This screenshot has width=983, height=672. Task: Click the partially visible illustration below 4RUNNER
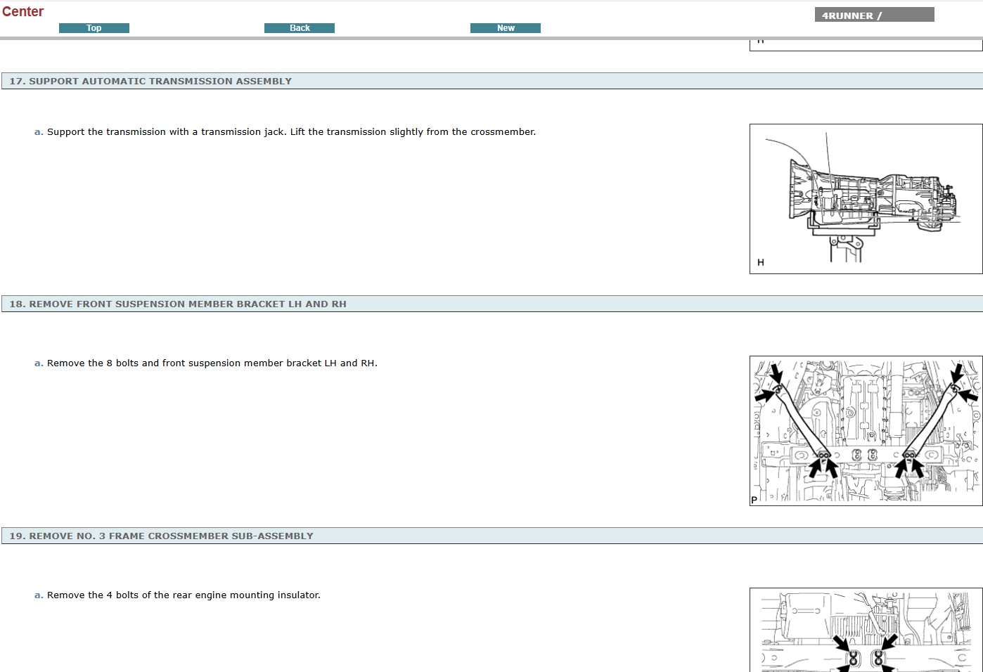[x=866, y=45]
